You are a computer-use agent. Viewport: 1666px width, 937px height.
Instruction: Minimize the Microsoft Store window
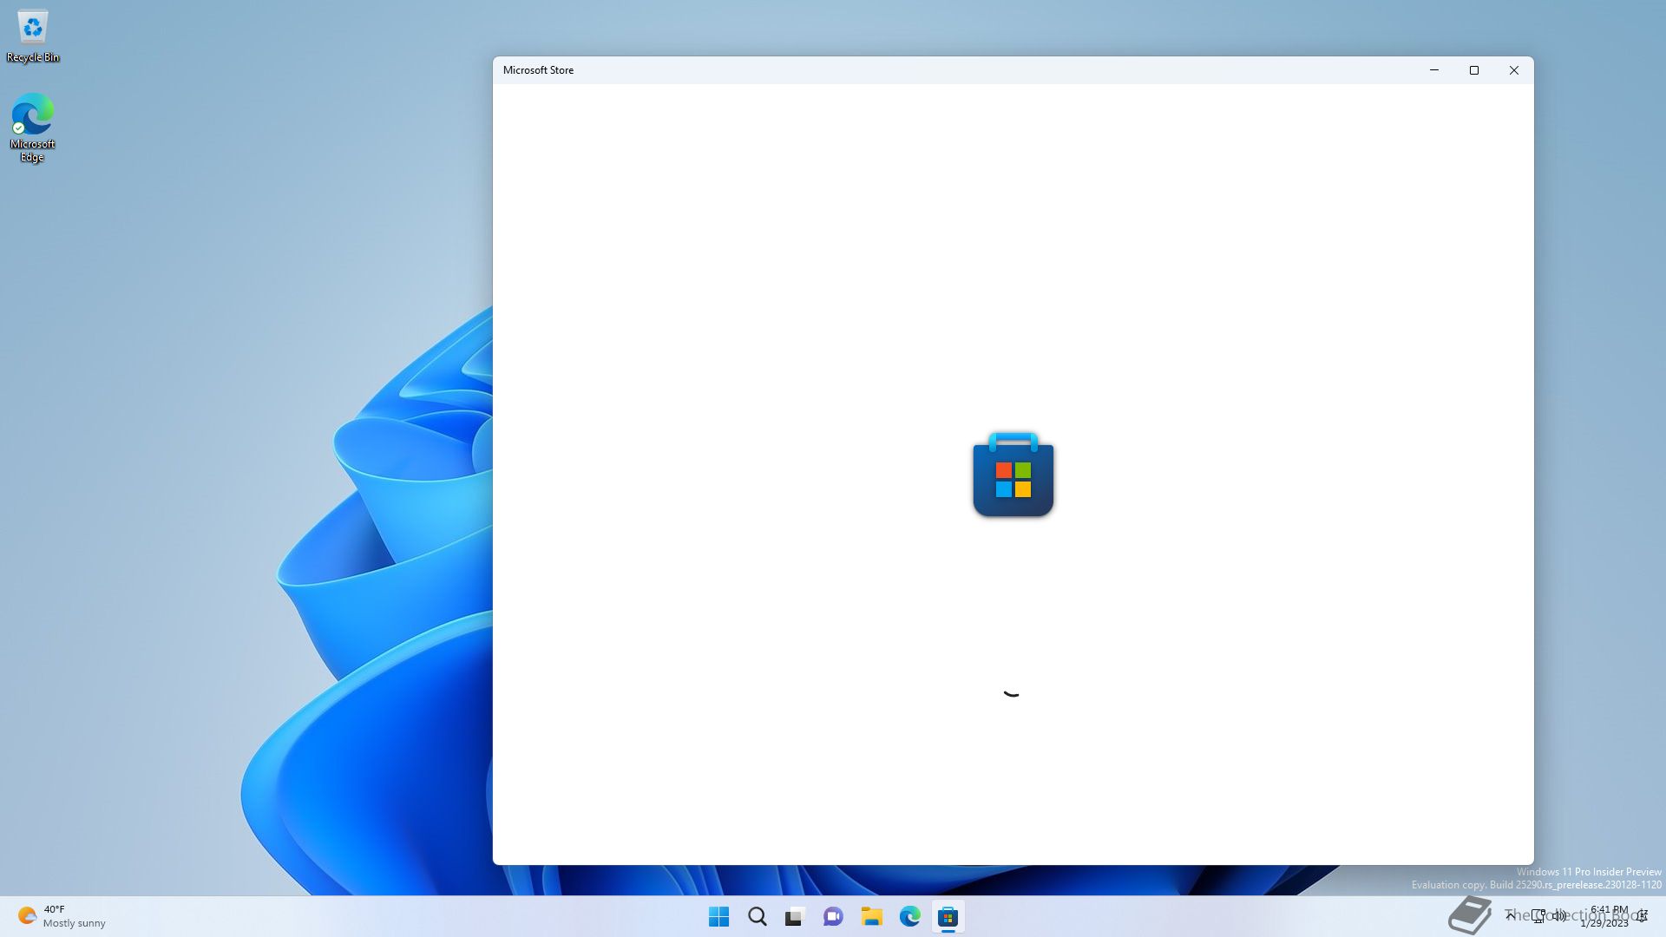pyautogui.click(x=1433, y=70)
